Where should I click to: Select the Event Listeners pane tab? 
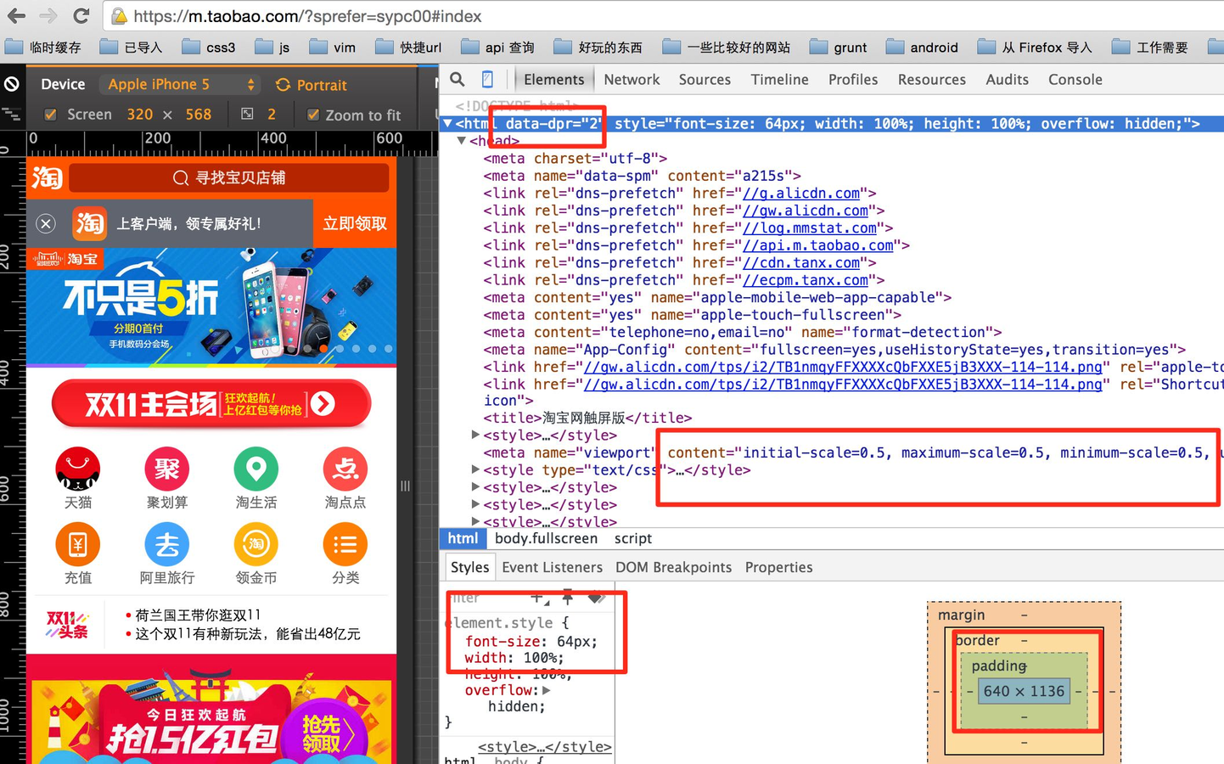[x=552, y=567]
